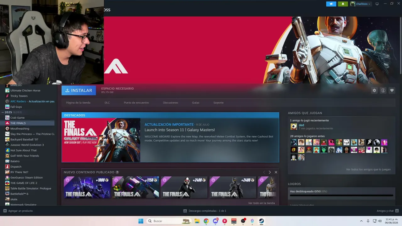
Task: Open taskbar volume control
Action: coord(380,221)
